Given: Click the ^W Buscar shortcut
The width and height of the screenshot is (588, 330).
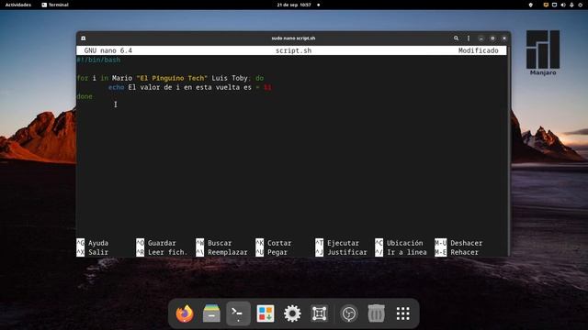Looking at the screenshot, I should point(214,243).
